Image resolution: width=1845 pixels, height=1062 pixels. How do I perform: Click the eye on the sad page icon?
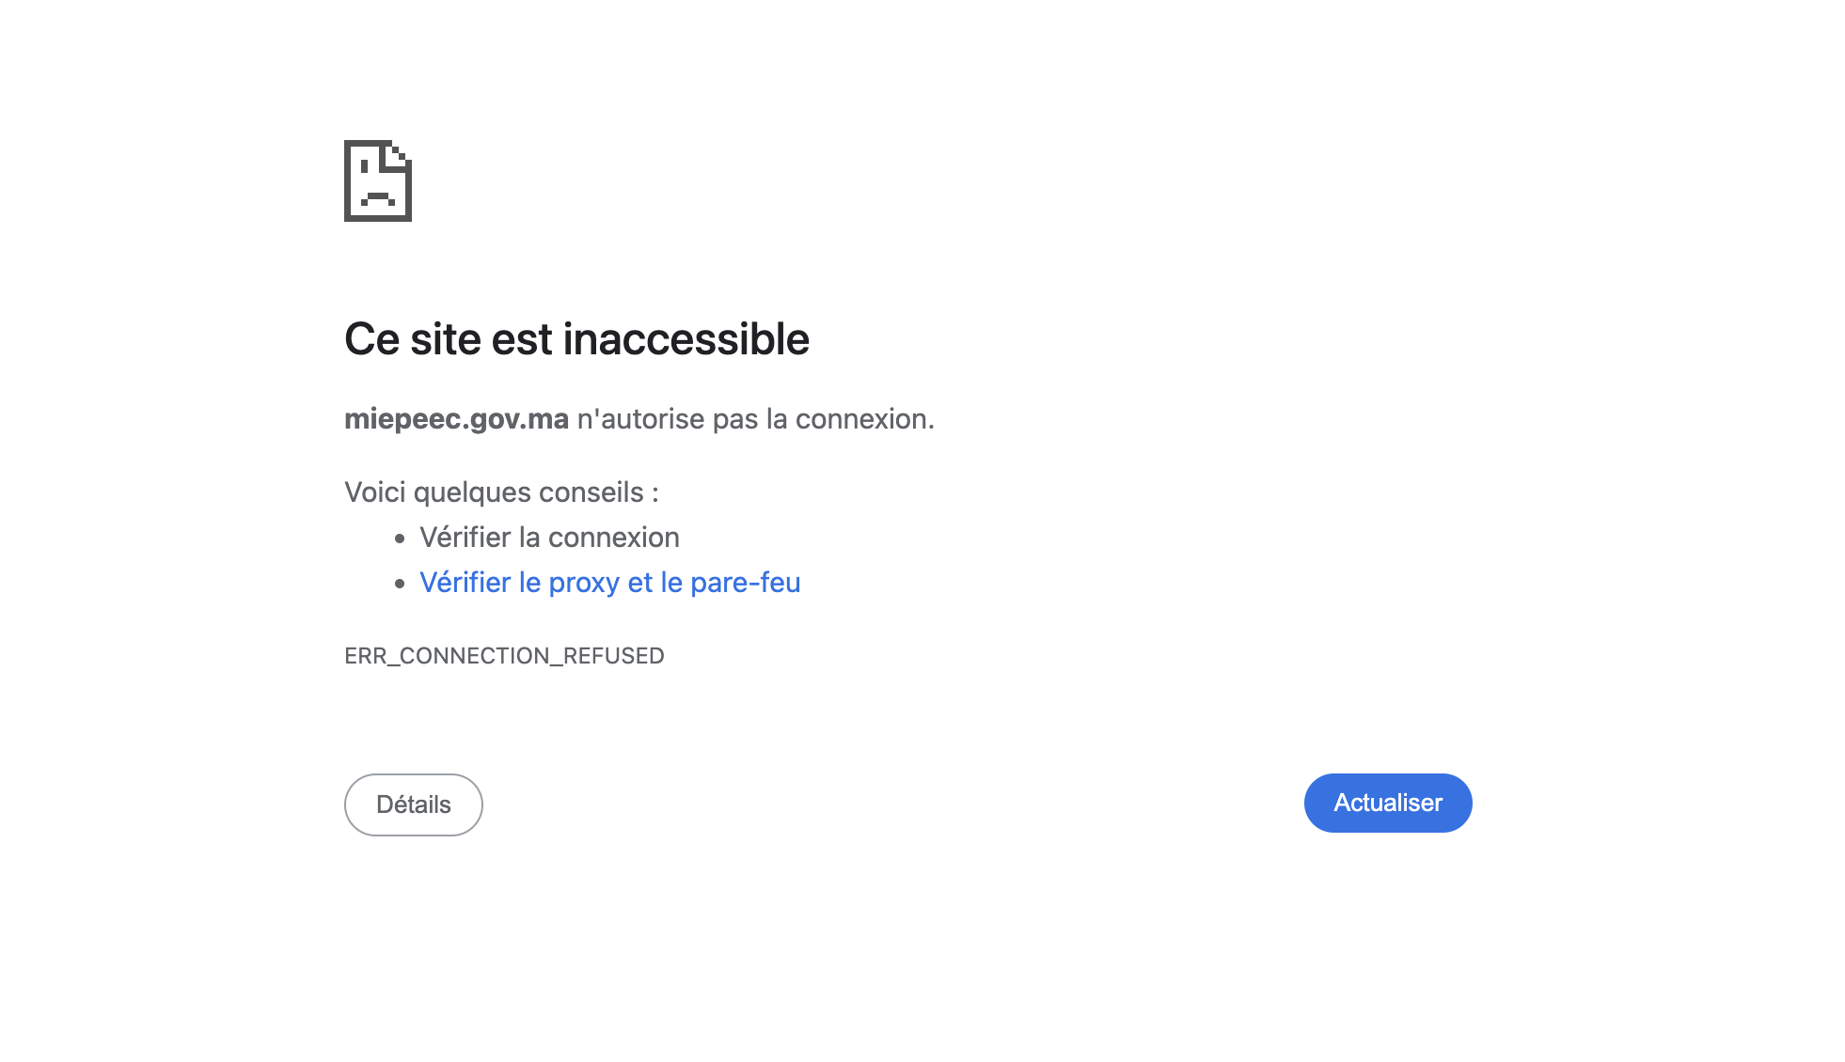[x=364, y=167]
